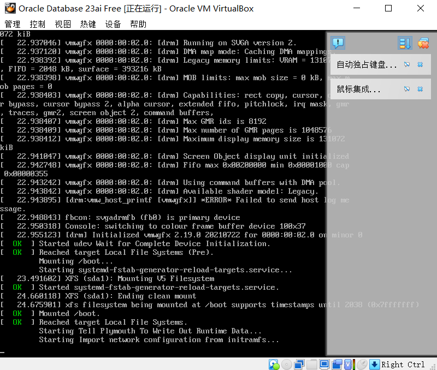Toggle the notification sort order icon

tap(405, 43)
